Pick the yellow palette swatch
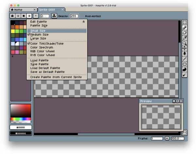196x154 pixels. [x=12, y=31]
